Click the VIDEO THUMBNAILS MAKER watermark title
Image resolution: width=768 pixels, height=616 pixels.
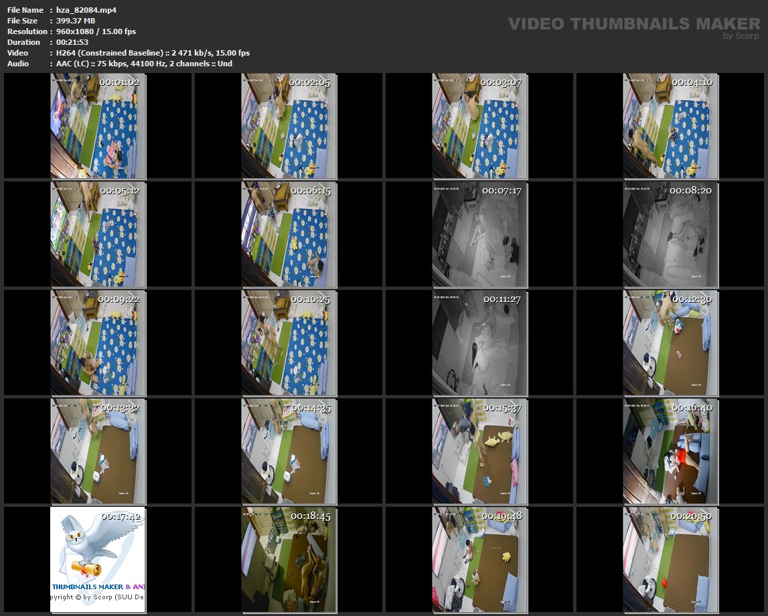[x=633, y=24]
